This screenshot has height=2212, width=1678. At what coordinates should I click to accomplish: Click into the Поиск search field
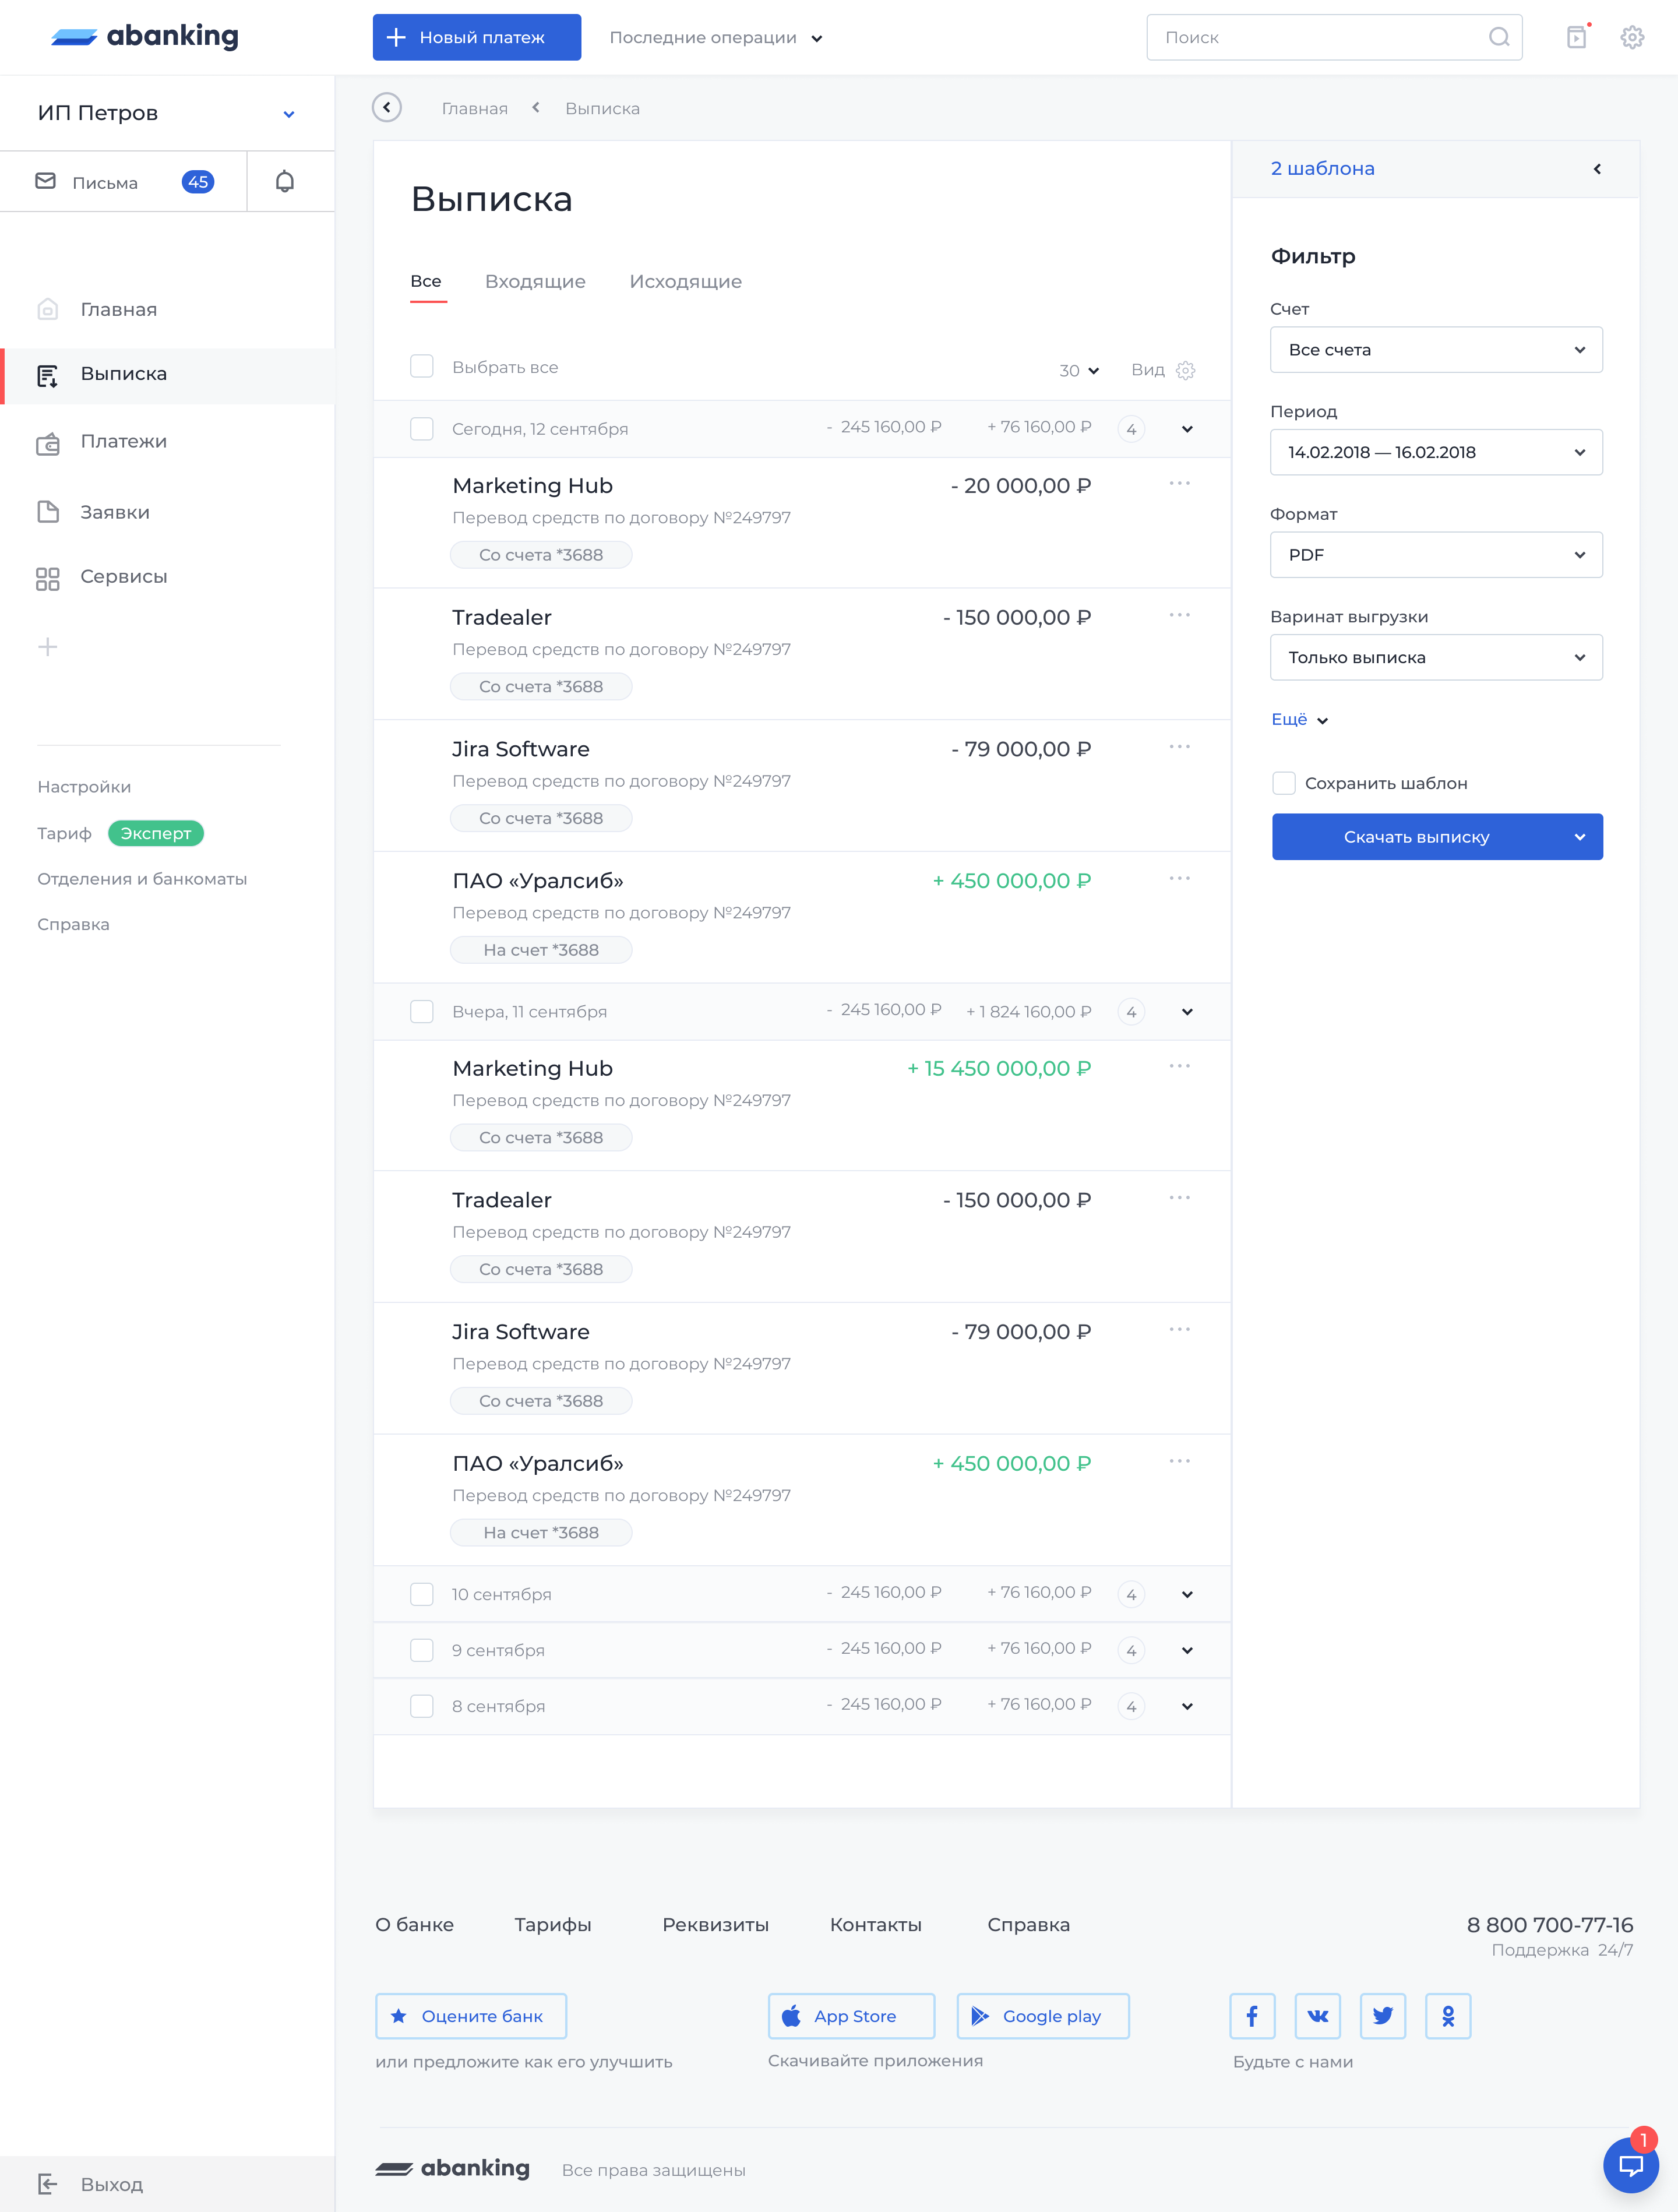(1334, 37)
